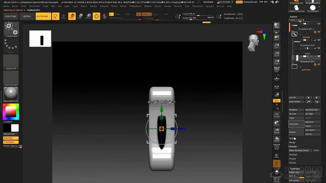Click the top document thumbnail preview
The height and width of the screenshot is (183, 326).
[40, 39]
